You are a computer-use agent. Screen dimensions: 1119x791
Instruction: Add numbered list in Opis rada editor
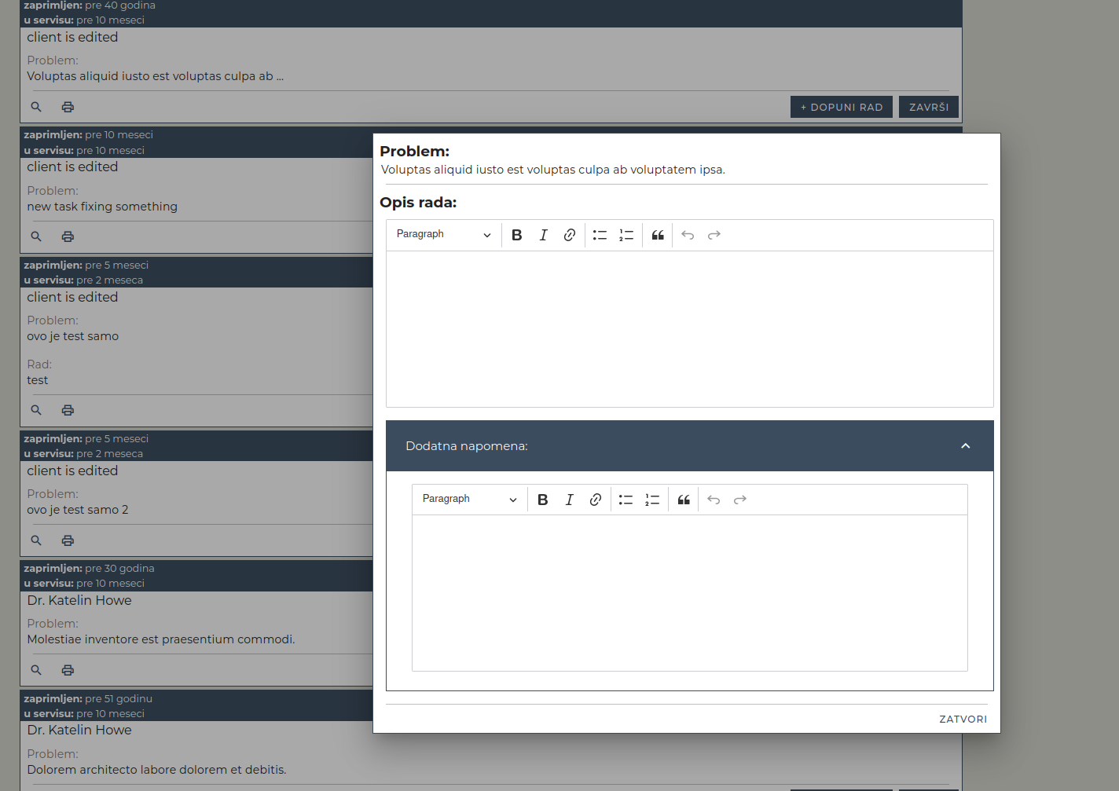[x=626, y=235]
